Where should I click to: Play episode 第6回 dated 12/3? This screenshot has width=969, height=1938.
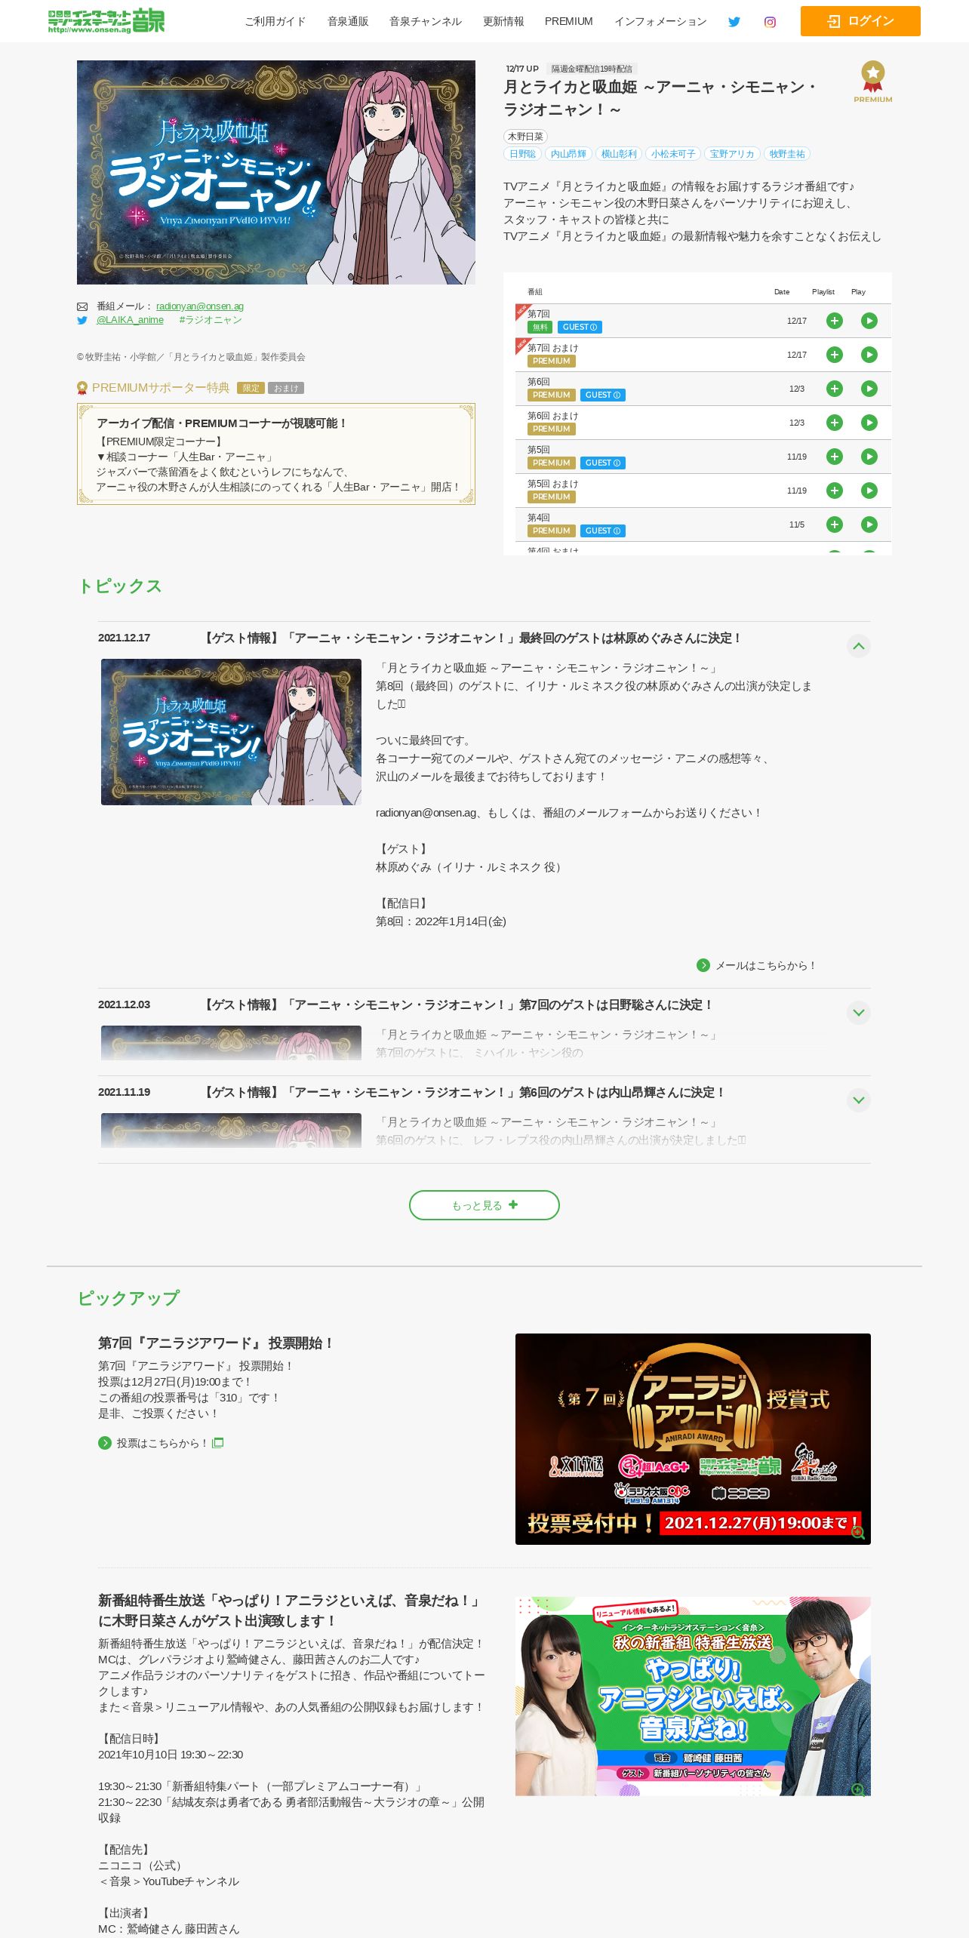(x=869, y=389)
